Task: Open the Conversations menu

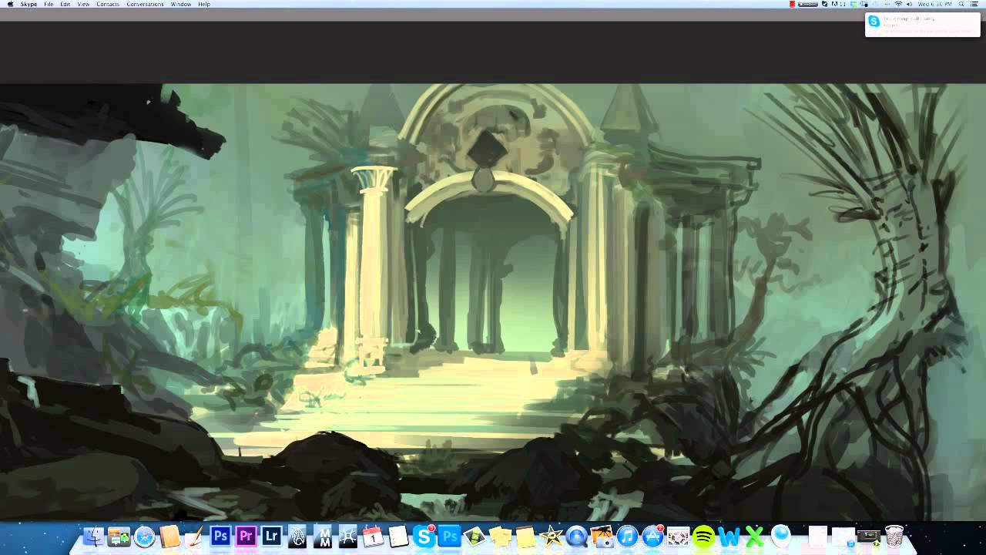Action: pyautogui.click(x=145, y=4)
